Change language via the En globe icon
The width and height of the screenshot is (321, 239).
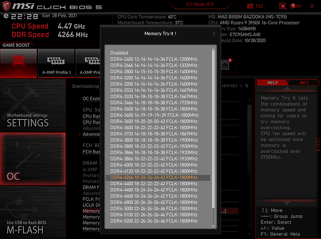coord(296,6)
